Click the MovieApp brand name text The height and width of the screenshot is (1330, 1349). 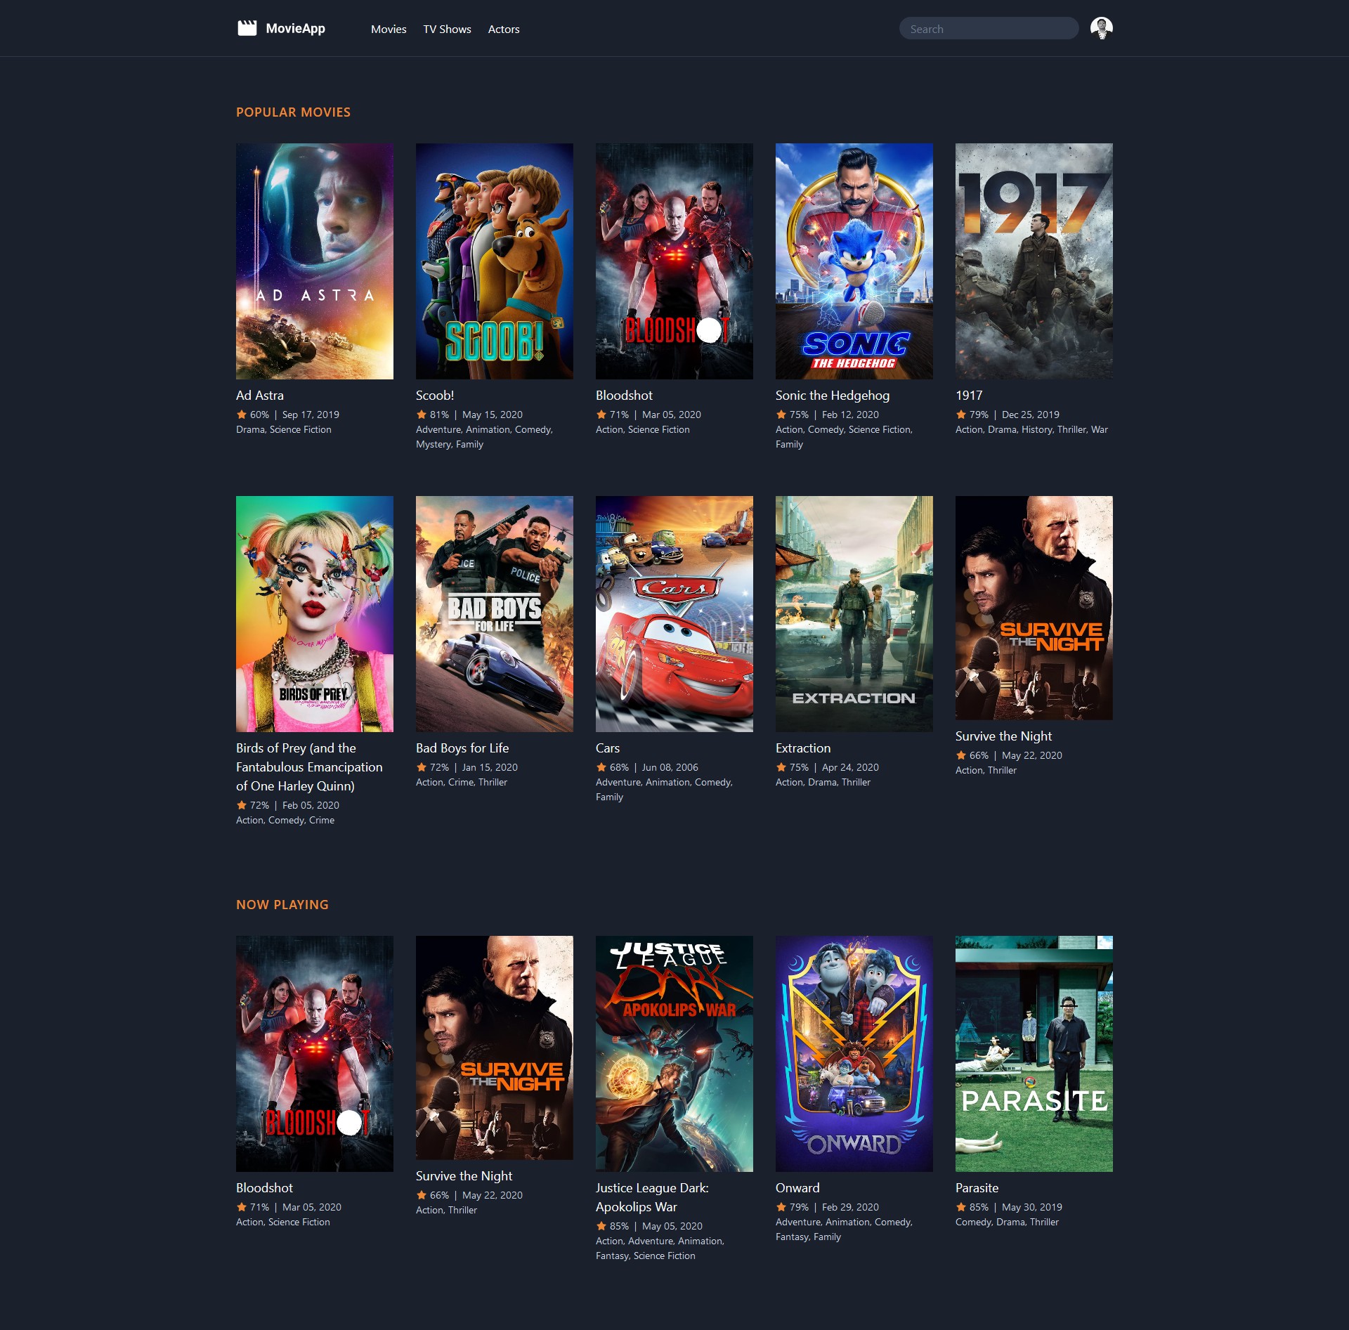click(295, 28)
